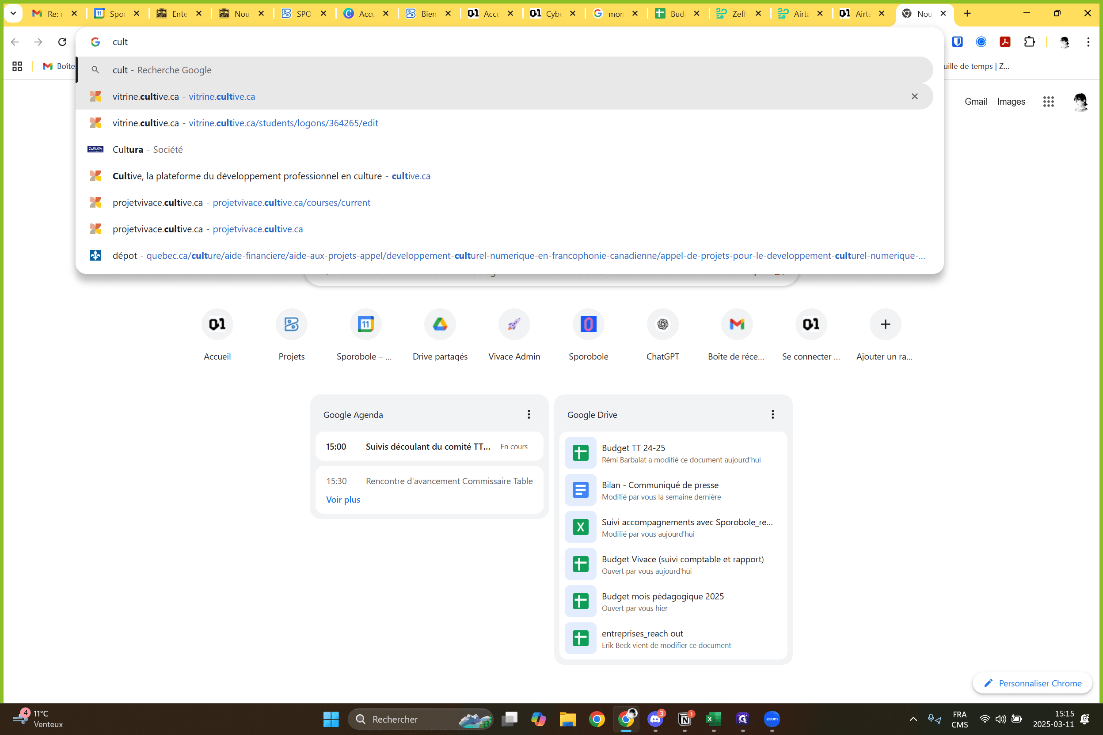This screenshot has width=1103, height=735.
Task: Open the Google apps grid
Action: [x=1048, y=101]
